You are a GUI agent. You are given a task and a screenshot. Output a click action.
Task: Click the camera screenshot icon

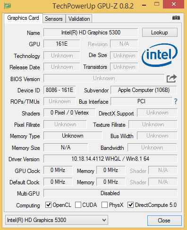176,18
